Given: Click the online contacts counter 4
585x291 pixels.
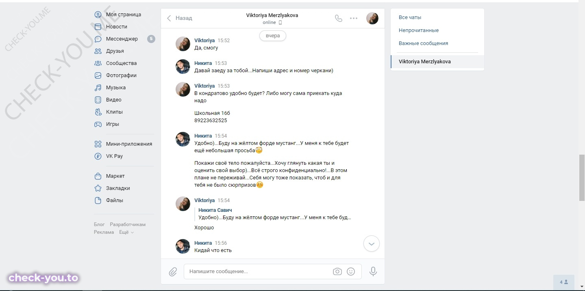Looking at the screenshot, I should [564, 282].
